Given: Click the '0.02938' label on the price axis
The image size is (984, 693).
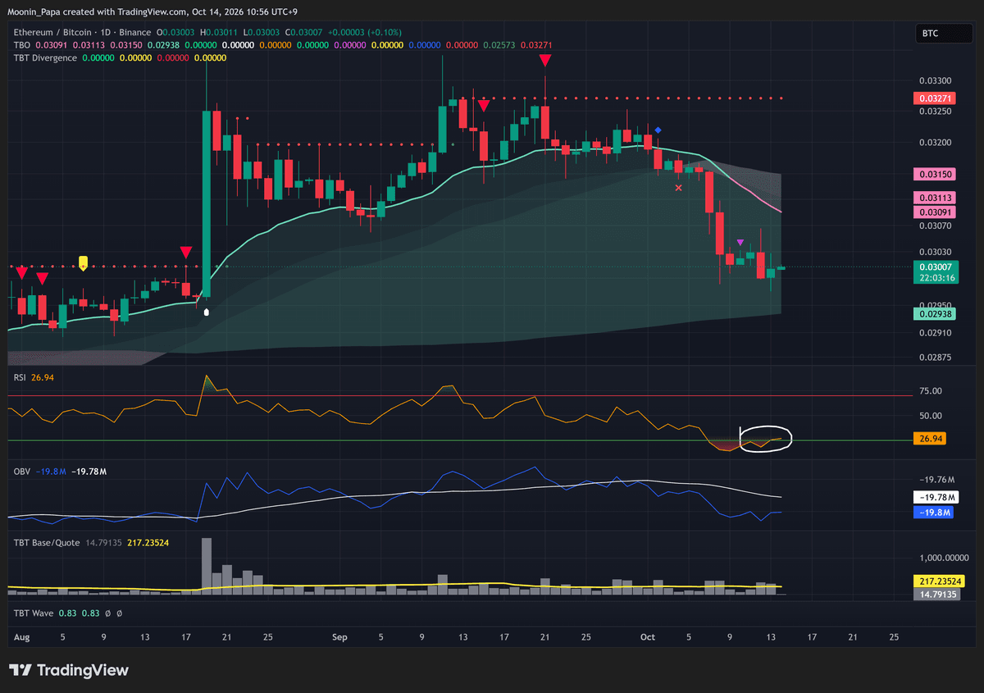Looking at the screenshot, I should point(935,314).
